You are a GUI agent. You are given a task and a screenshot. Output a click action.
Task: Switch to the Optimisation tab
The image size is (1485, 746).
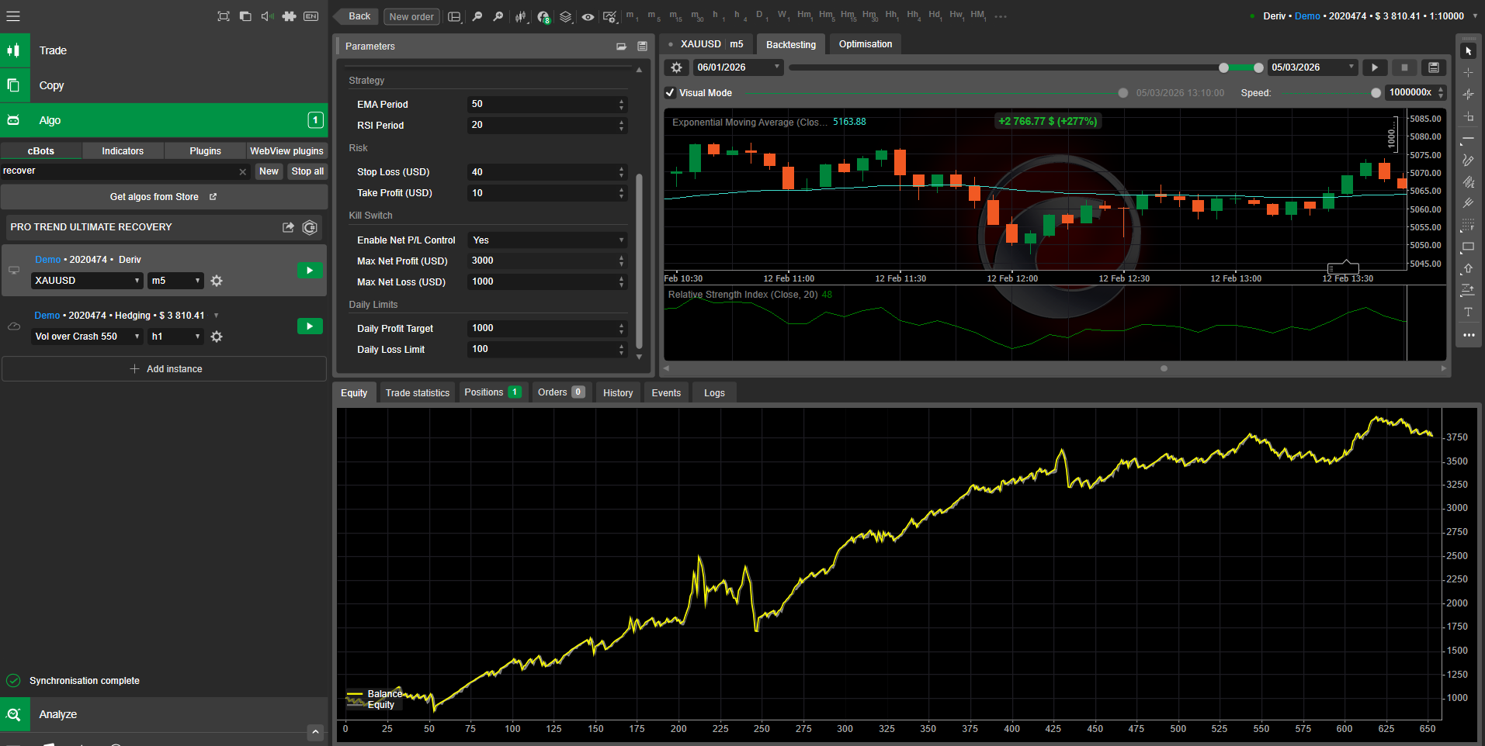pos(865,44)
